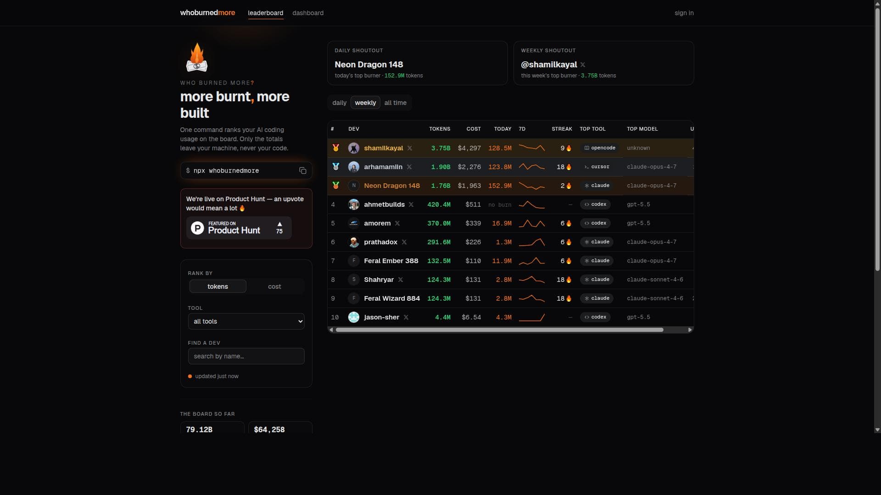This screenshot has height=495, width=881.
Task: Rank the board by cost
Action: pyautogui.click(x=274, y=286)
